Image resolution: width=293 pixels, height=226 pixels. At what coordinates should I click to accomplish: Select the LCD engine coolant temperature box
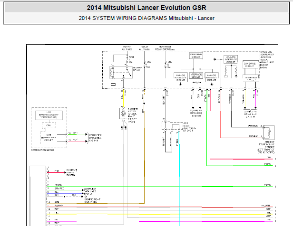49,115
